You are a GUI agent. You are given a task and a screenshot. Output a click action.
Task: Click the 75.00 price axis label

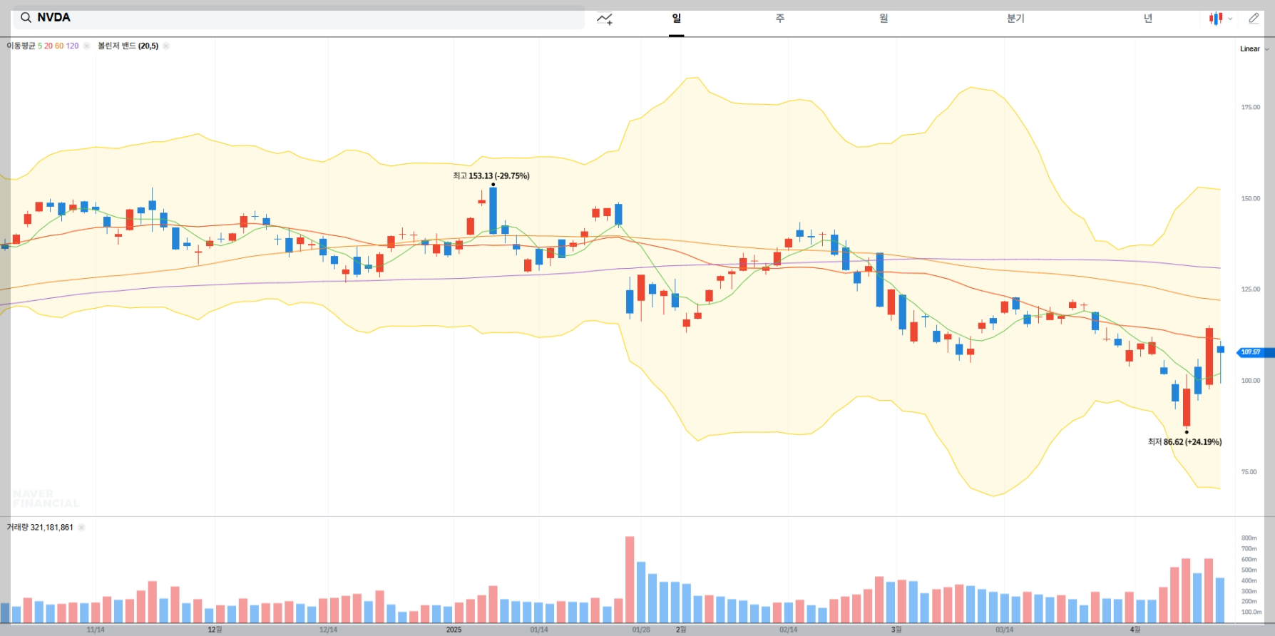(x=1249, y=472)
